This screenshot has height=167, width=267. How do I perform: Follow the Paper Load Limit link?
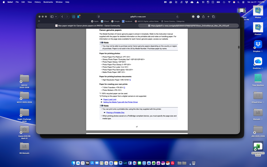[x=110, y=100]
